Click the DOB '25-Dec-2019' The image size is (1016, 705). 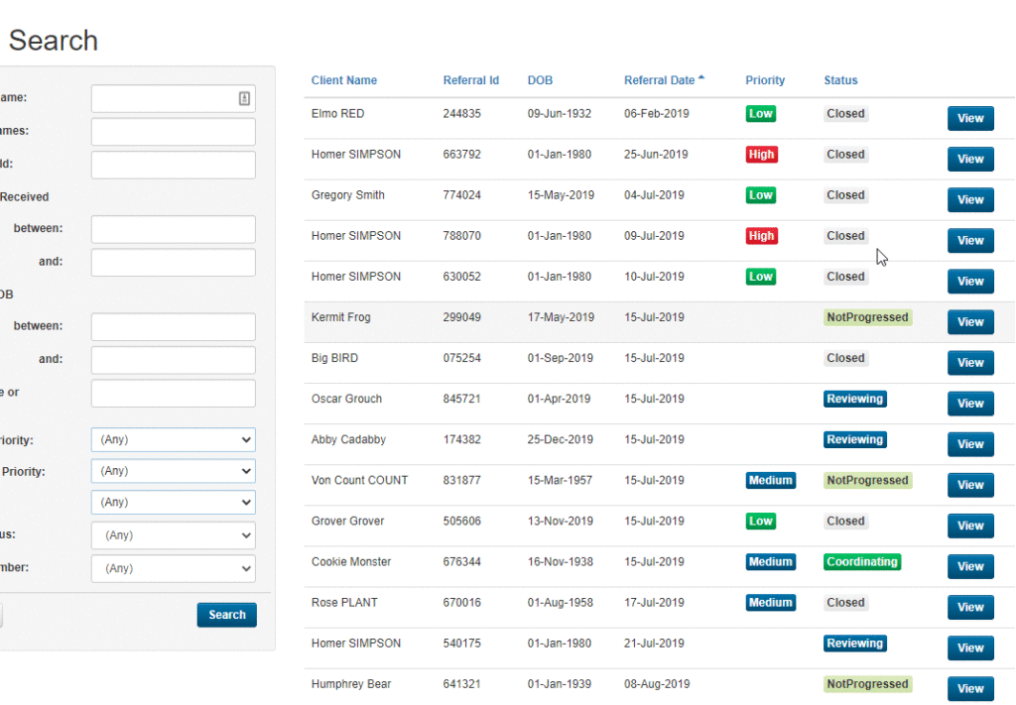(x=560, y=440)
